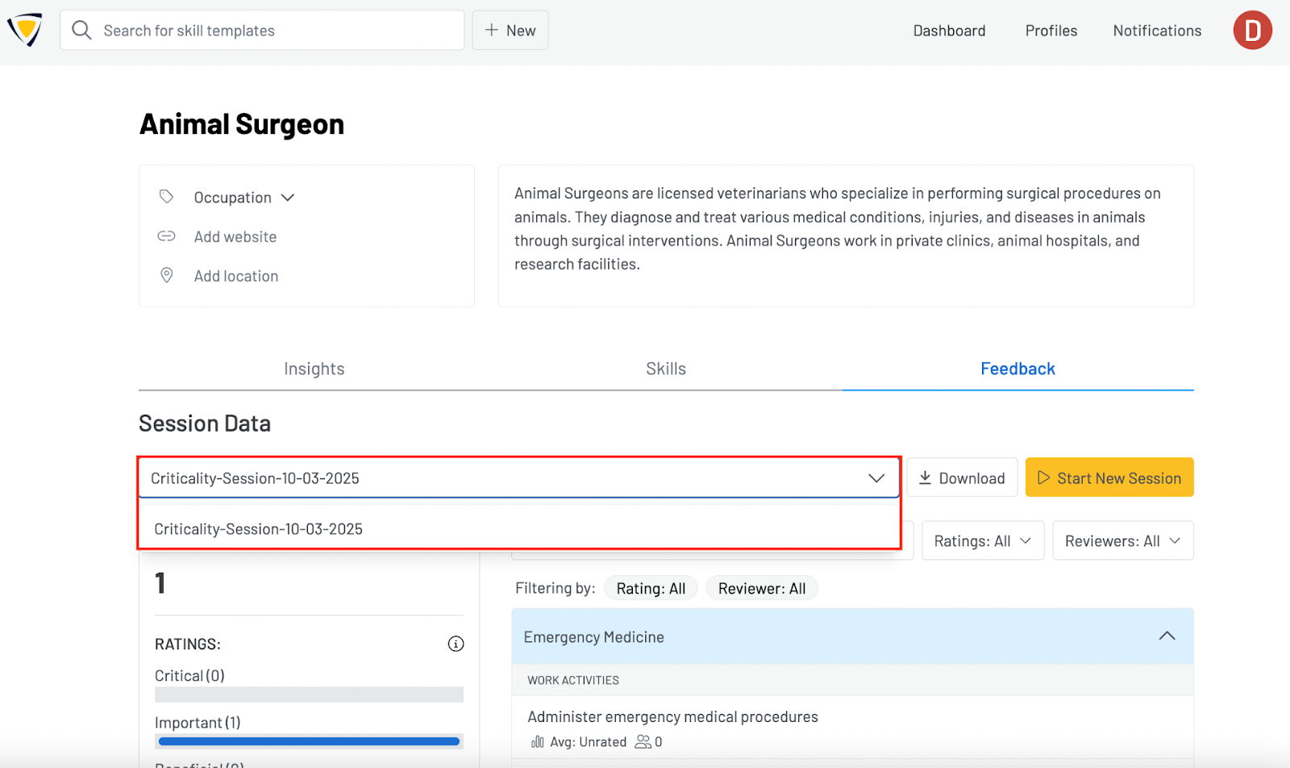This screenshot has height=768, width=1290.
Task: Click the Reviewer: All filter chip
Action: [761, 587]
